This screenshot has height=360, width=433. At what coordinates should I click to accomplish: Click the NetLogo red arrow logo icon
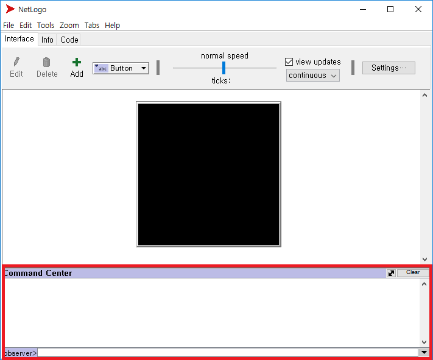(10, 9)
